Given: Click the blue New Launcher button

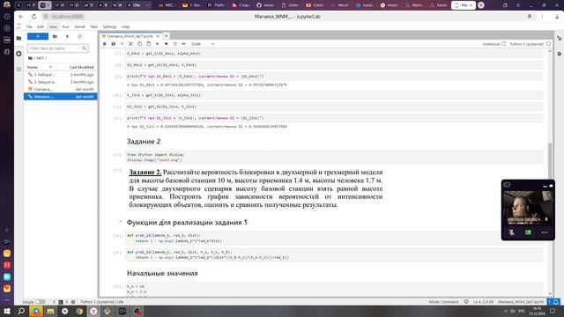Looking at the screenshot, I should coord(38,36).
